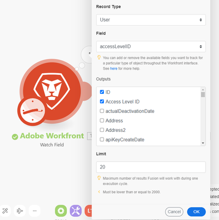
Task: Uncheck the ID output checkbox
Action: pyautogui.click(x=102, y=92)
